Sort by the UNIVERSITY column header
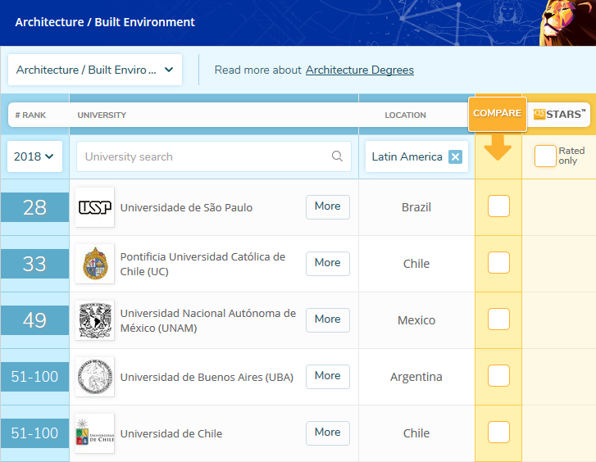The width and height of the screenshot is (596, 462). (x=102, y=115)
